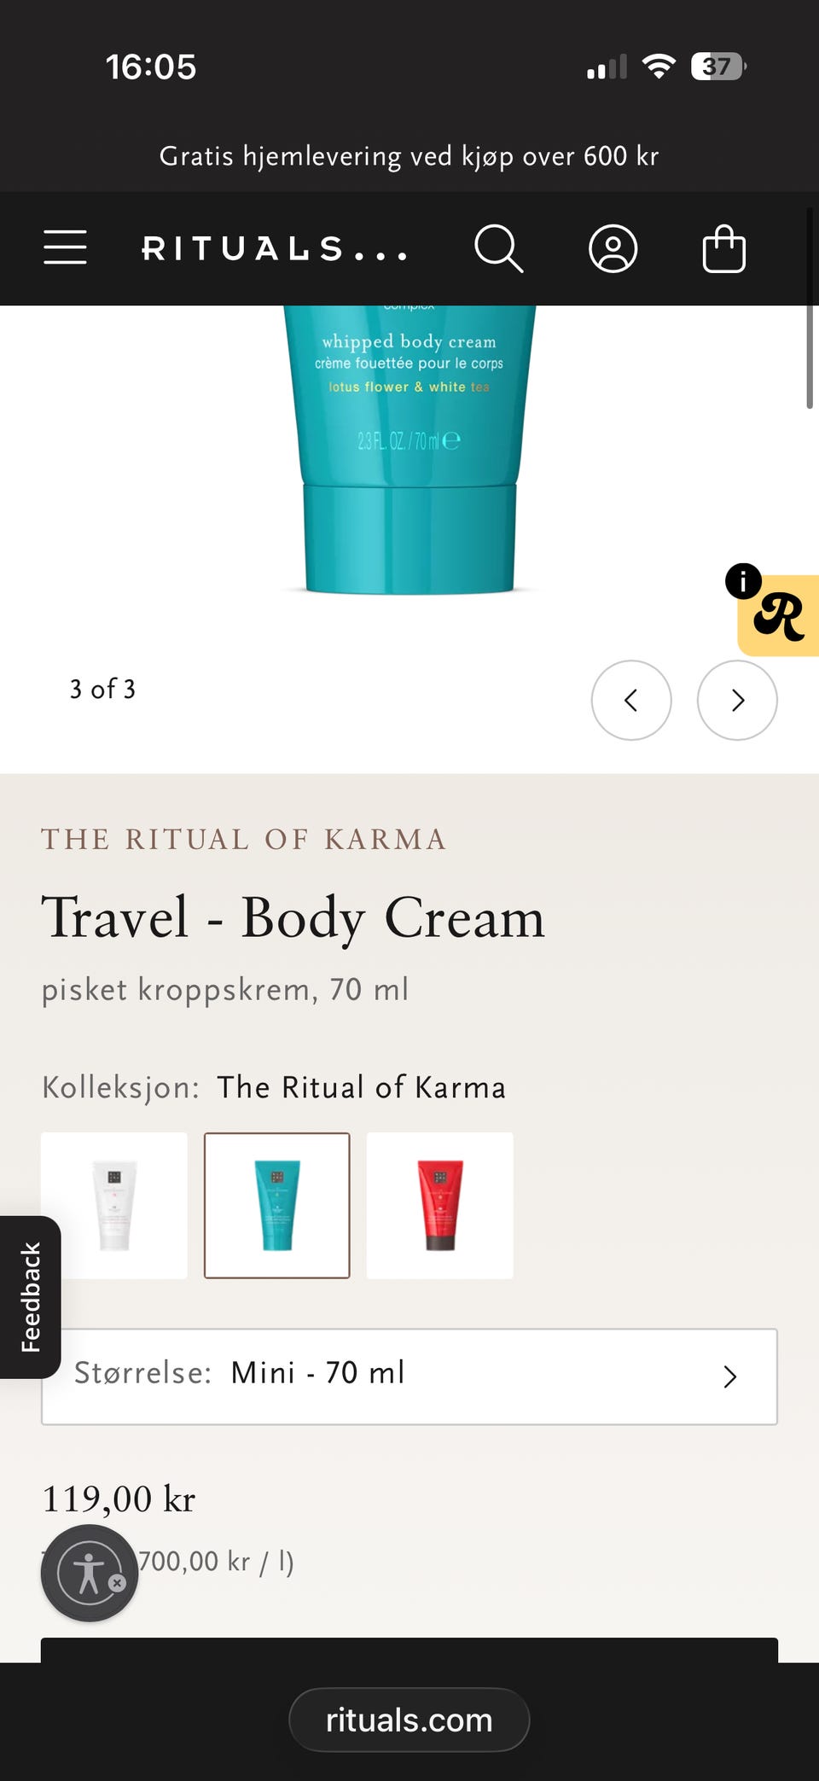Open the hamburger navigation menu
819x1781 pixels.
point(66,247)
